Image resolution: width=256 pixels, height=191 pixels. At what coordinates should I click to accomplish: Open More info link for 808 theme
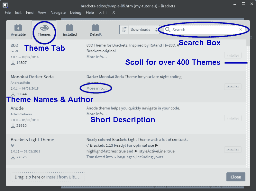coord(96,57)
